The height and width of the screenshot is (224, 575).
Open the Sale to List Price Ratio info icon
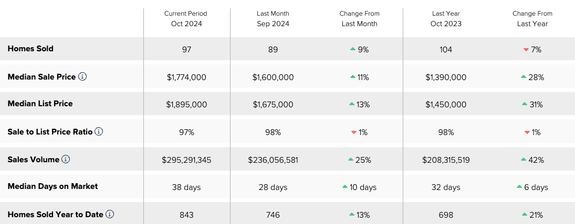click(99, 131)
